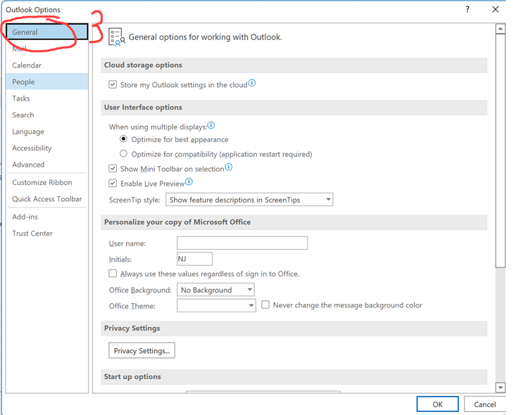Open the Advanced options category
The image size is (528, 415).
(47, 165)
